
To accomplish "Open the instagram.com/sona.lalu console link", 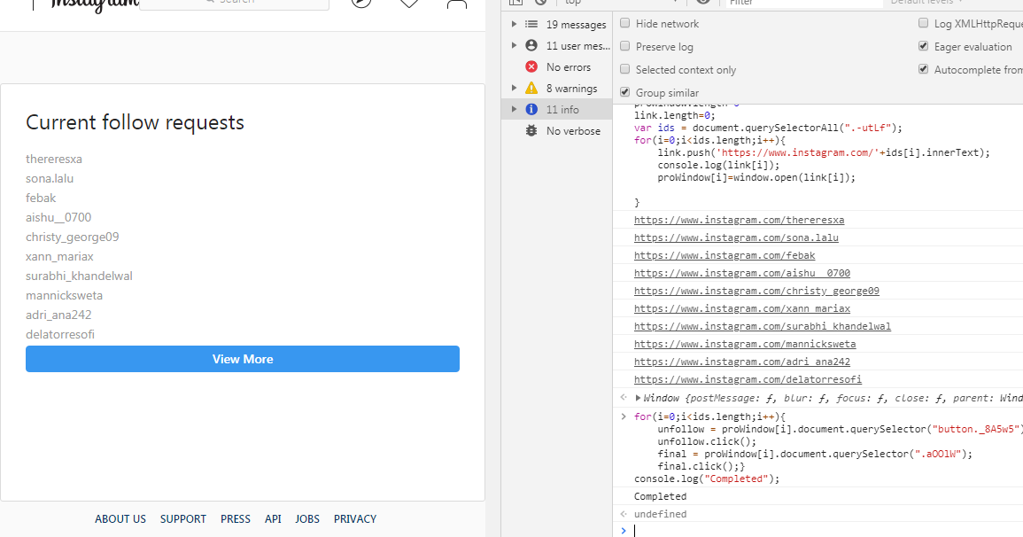I will (736, 237).
